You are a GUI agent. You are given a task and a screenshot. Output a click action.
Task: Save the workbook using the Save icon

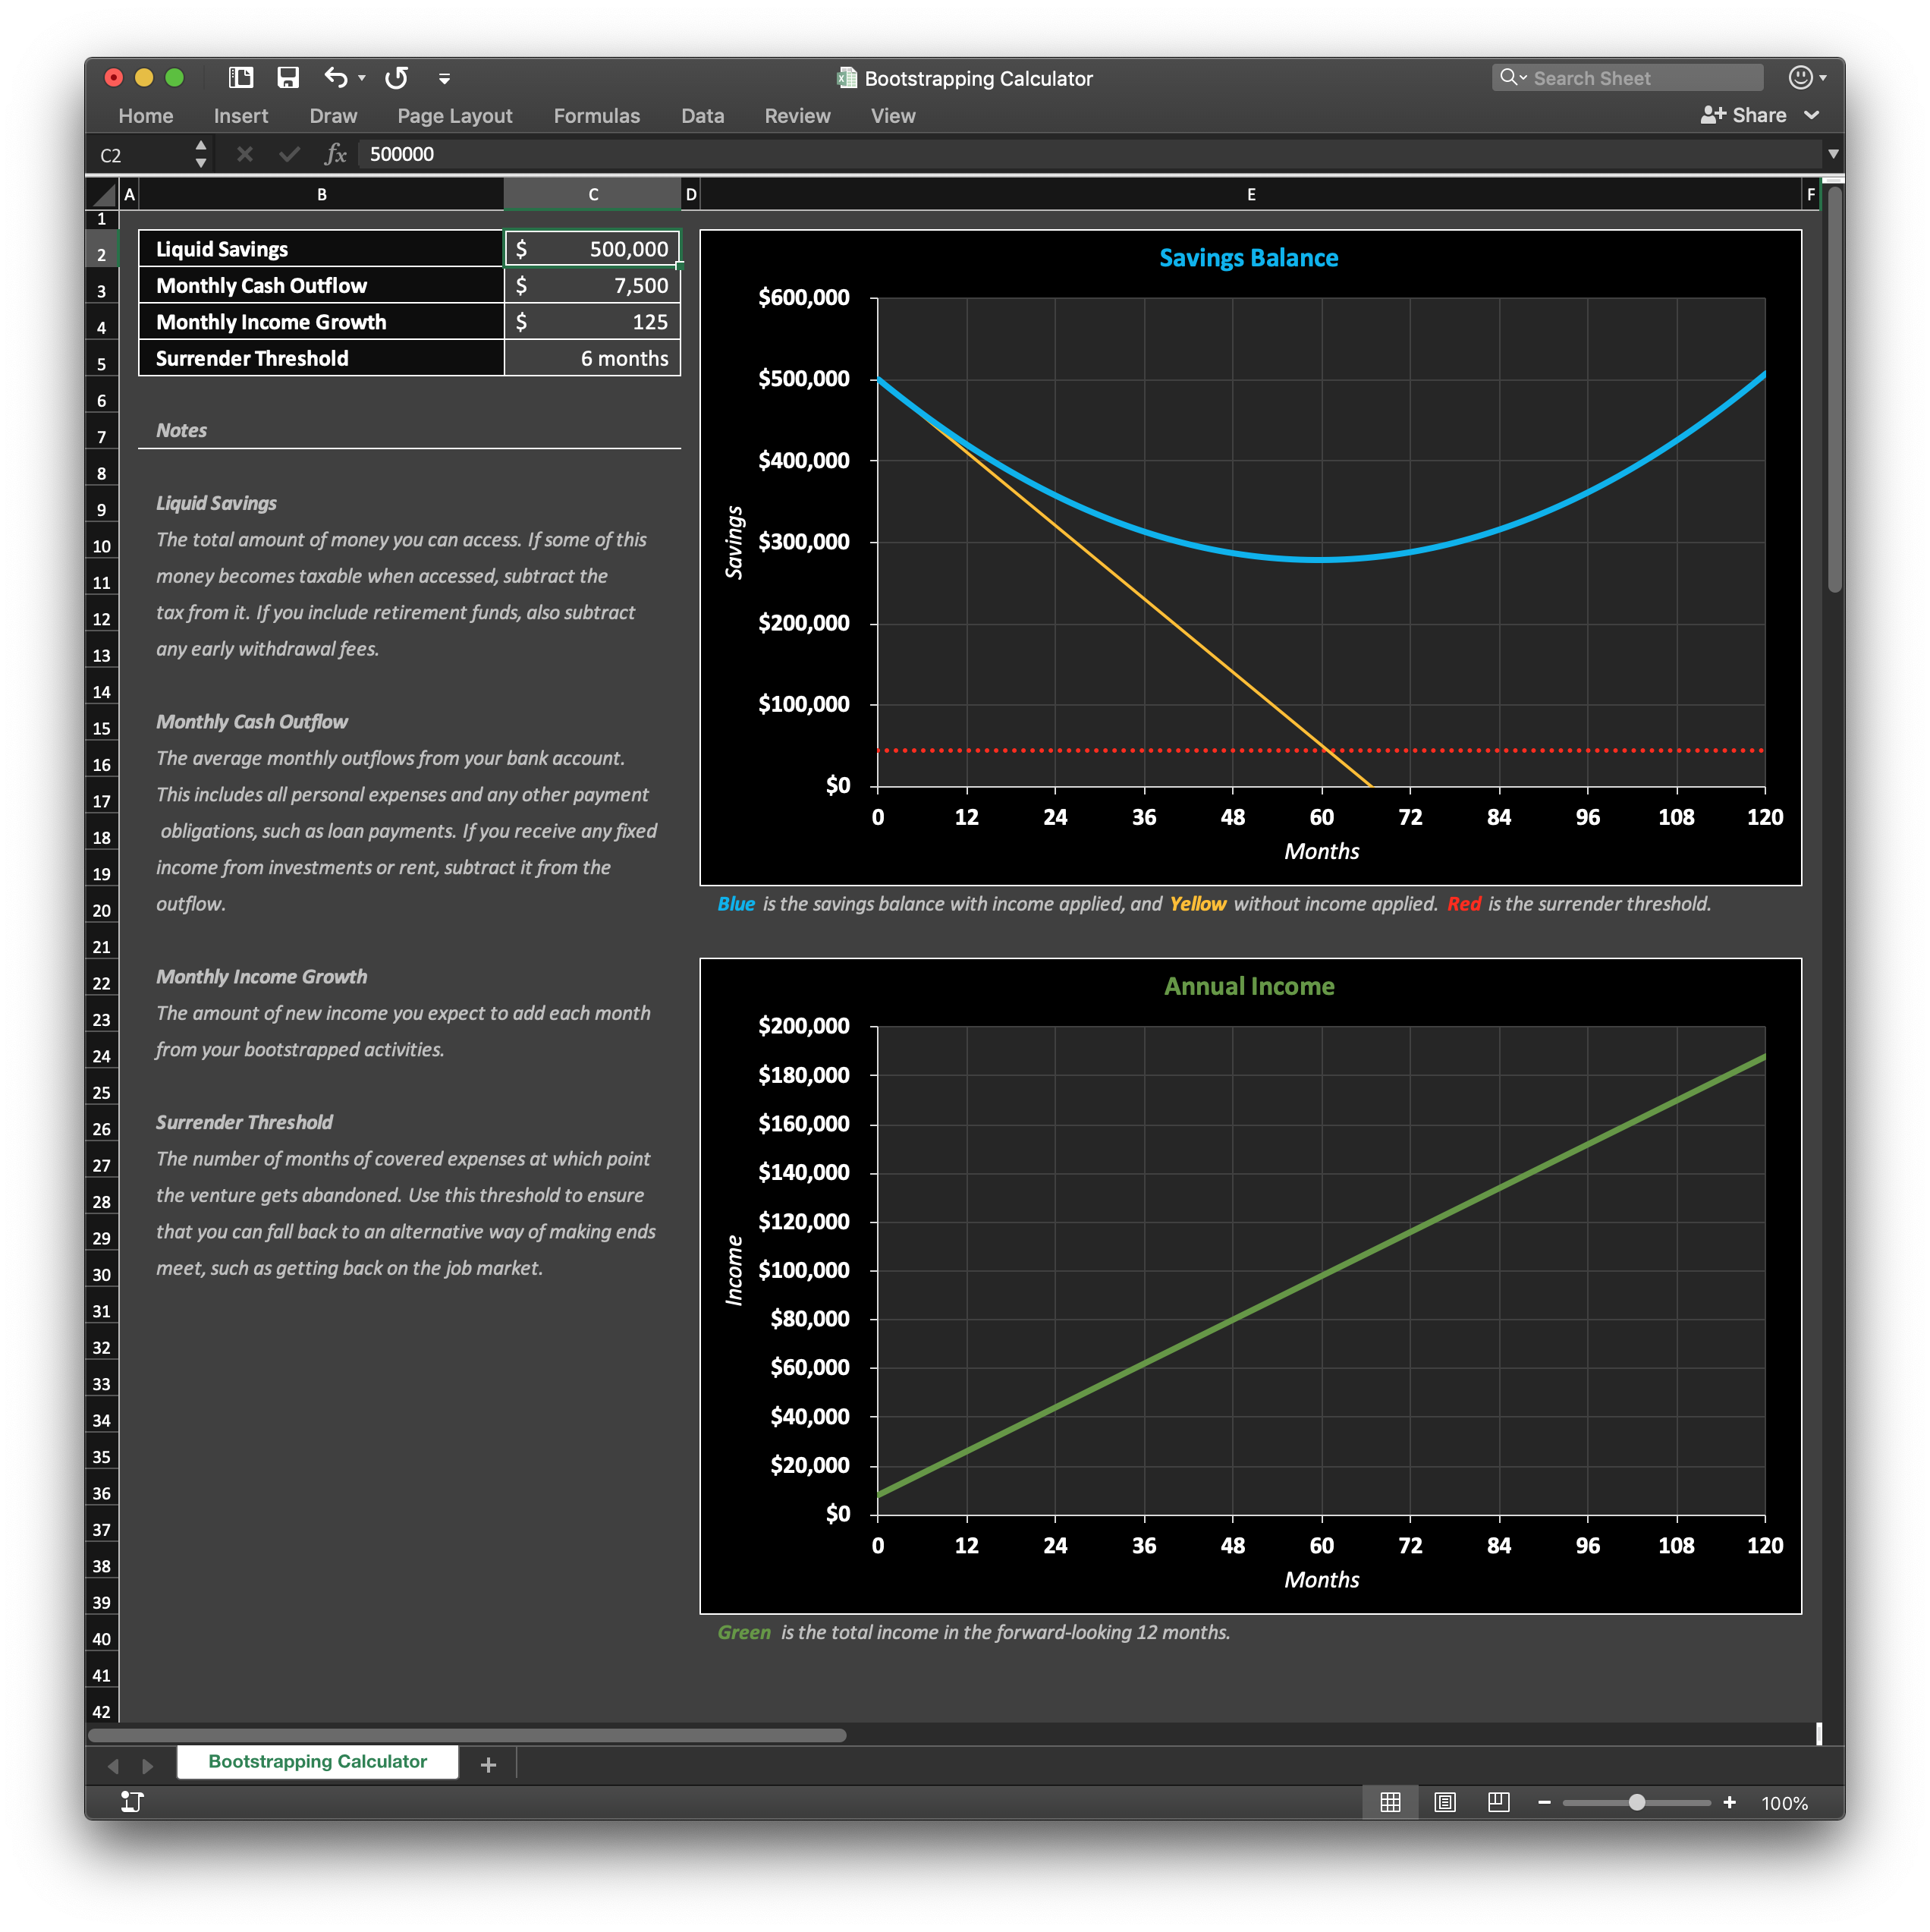pyautogui.click(x=289, y=78)
